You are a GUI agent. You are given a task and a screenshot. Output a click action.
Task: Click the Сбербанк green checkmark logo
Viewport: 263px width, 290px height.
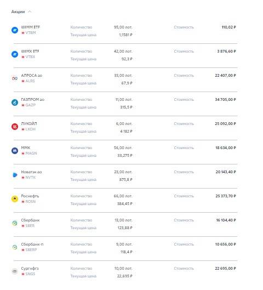pos(15,223)
